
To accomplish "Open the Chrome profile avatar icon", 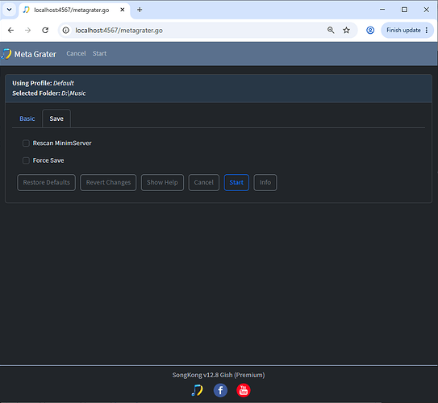I will (370, 30).
